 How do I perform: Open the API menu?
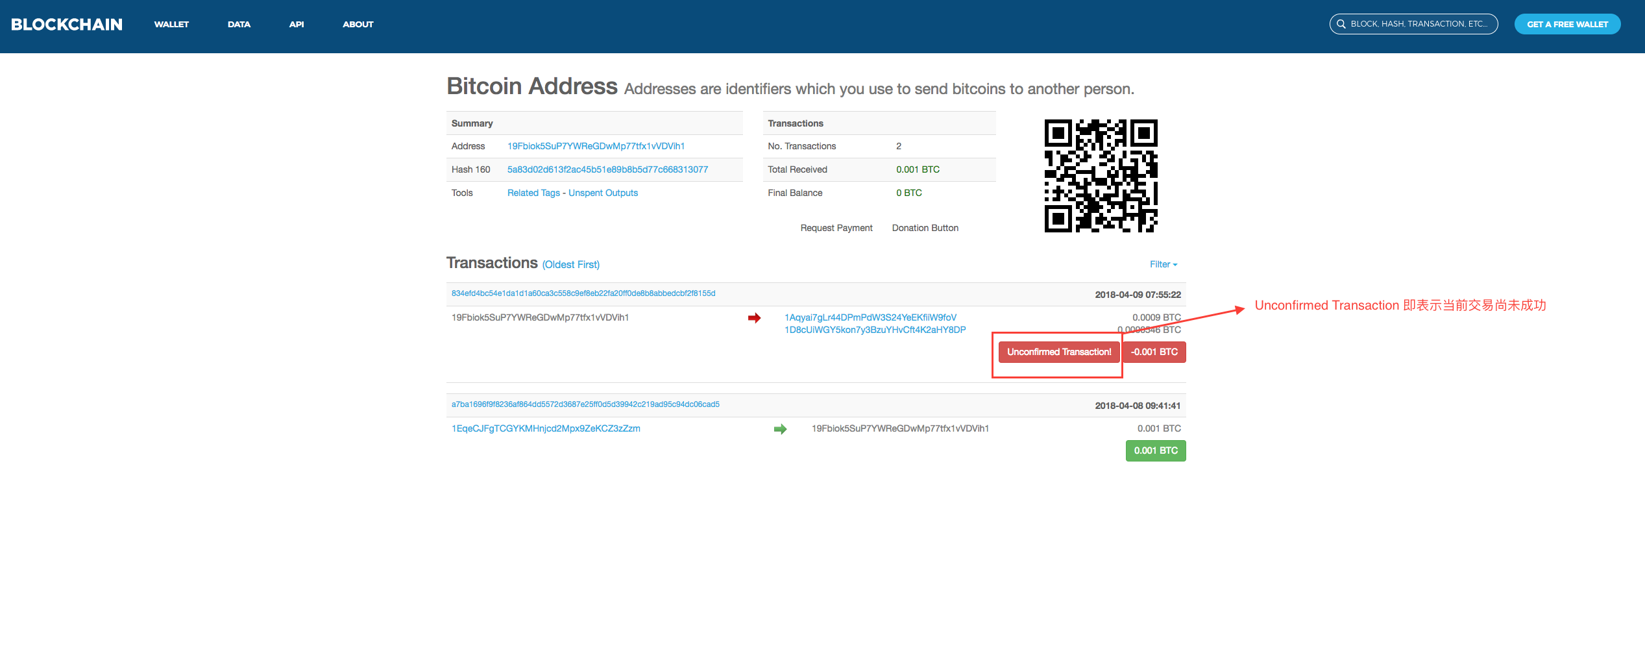tap(296, 24)
